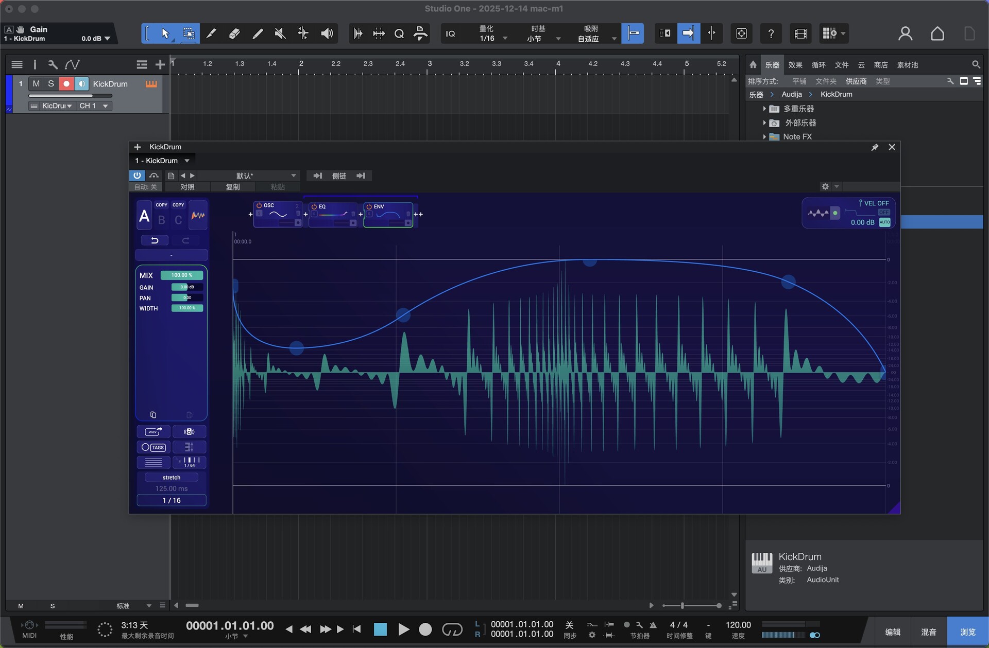Select the Mute tool
Image resolution: width=989 pixels, height=648 pixels.
(280, 34)
